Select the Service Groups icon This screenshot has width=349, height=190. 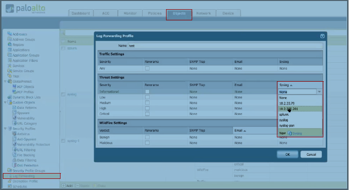point(9,71)
